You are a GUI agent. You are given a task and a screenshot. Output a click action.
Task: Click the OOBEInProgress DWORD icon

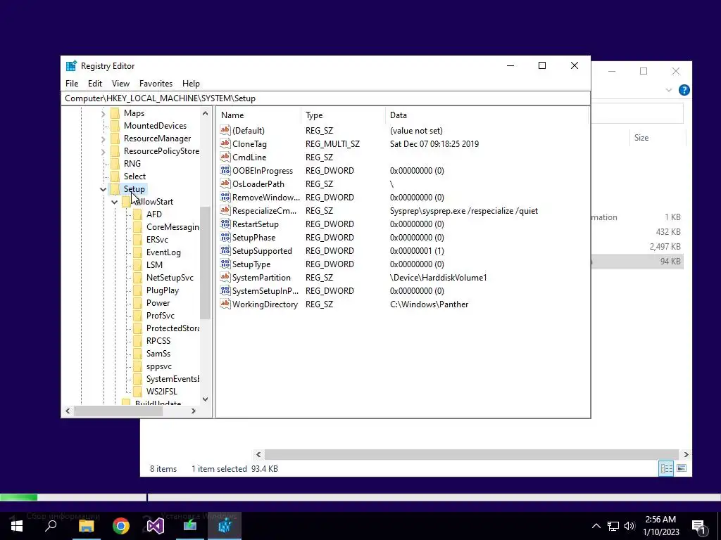[225, 170]
